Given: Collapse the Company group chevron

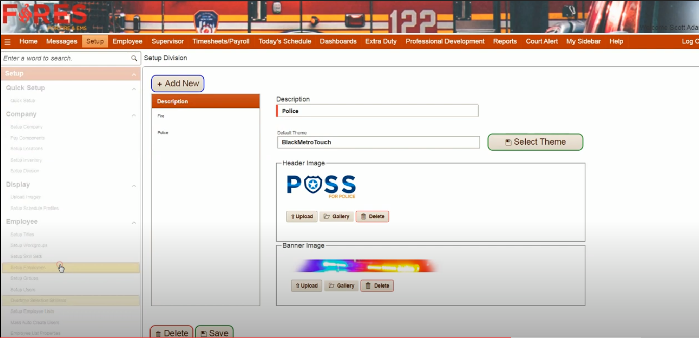Looking at the screenshot, I should (134, 115).
